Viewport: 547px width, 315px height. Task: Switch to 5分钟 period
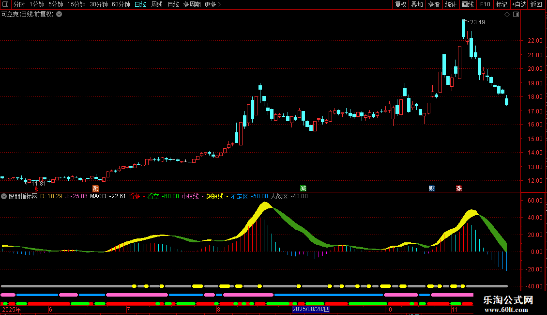(x=56, y=4)
